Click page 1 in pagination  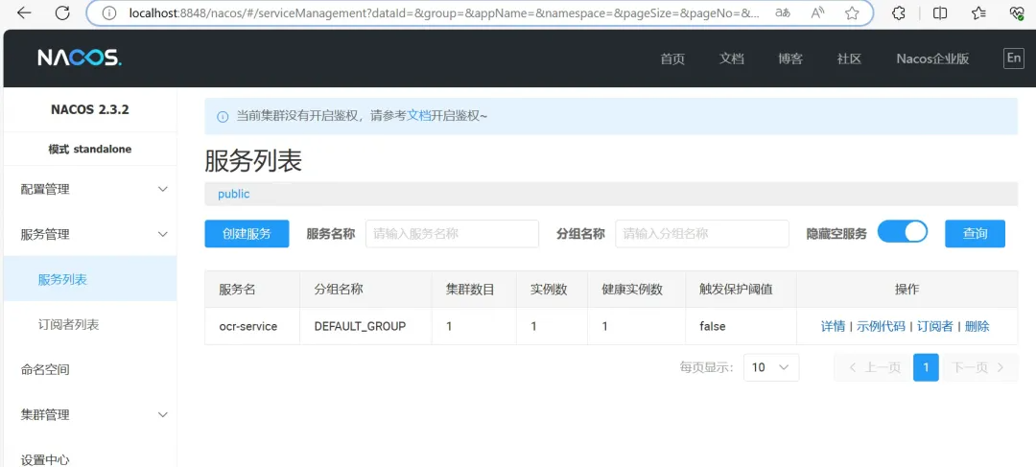pos(926,367)
